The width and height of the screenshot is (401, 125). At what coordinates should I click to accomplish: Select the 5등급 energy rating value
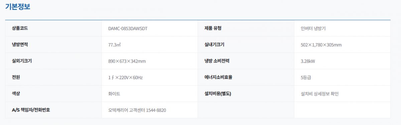coord(306,77)
